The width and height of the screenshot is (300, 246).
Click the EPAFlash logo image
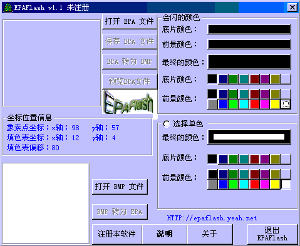tap(128, 103)
